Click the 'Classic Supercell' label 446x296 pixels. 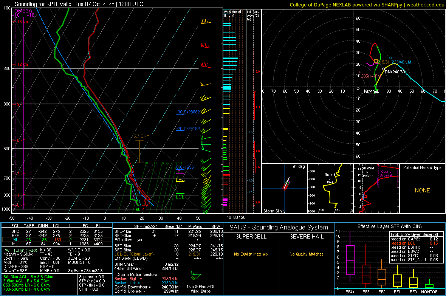pos(386,174)
